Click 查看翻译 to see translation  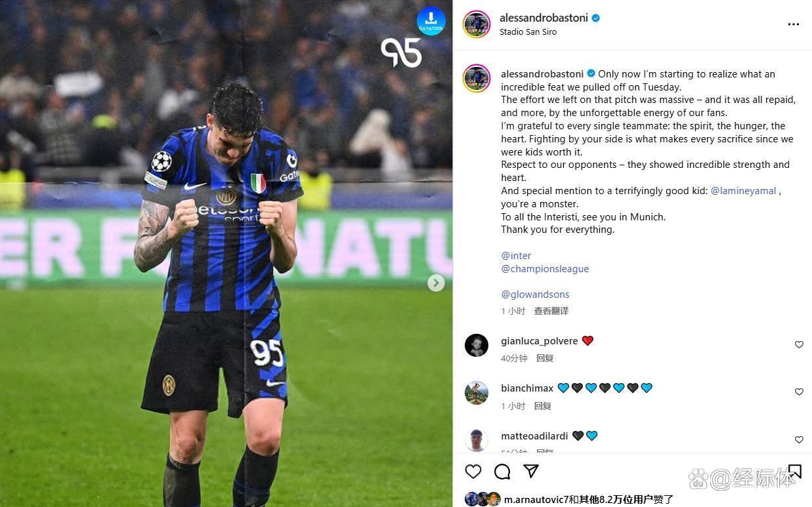click(551, 311)
